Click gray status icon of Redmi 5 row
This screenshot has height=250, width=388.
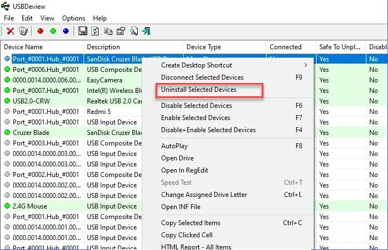click(7, 111)
